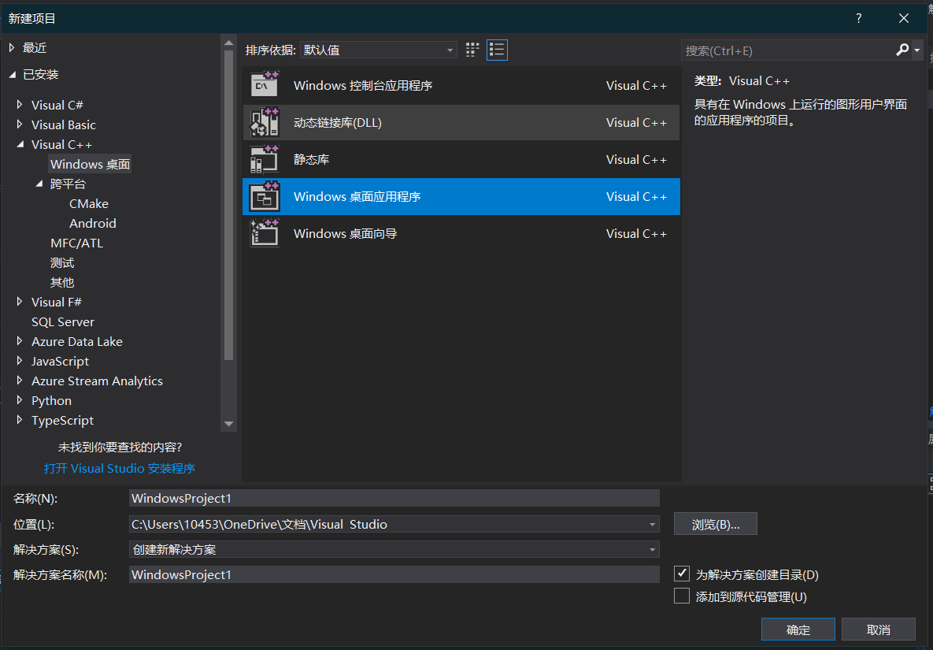Screen dimensions: 933x650
Task: Expand the TypeScript node
Action: [x=20, y=420]
